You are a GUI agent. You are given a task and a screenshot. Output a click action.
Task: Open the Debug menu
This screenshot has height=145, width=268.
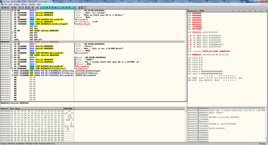tap(17, 4)
